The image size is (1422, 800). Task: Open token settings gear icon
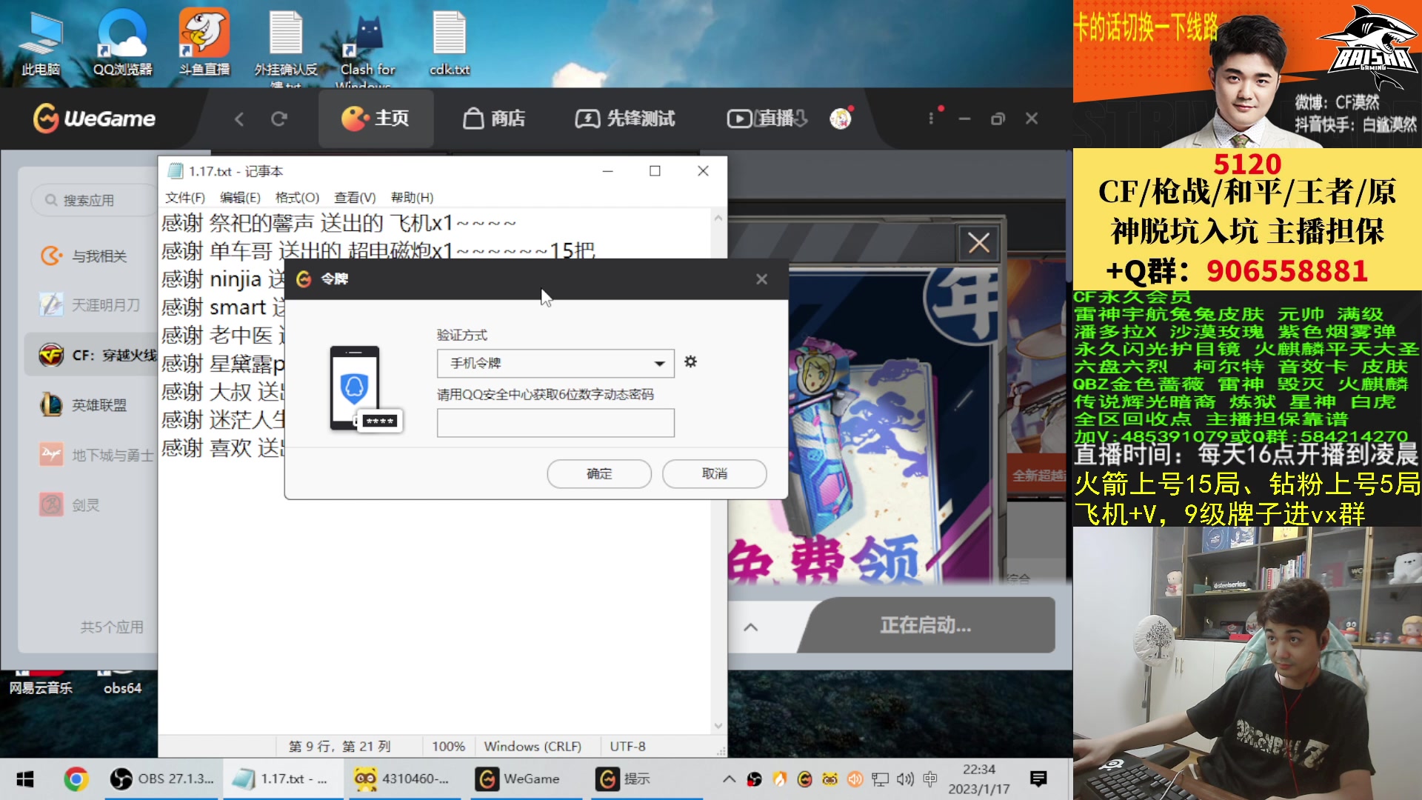690,361
